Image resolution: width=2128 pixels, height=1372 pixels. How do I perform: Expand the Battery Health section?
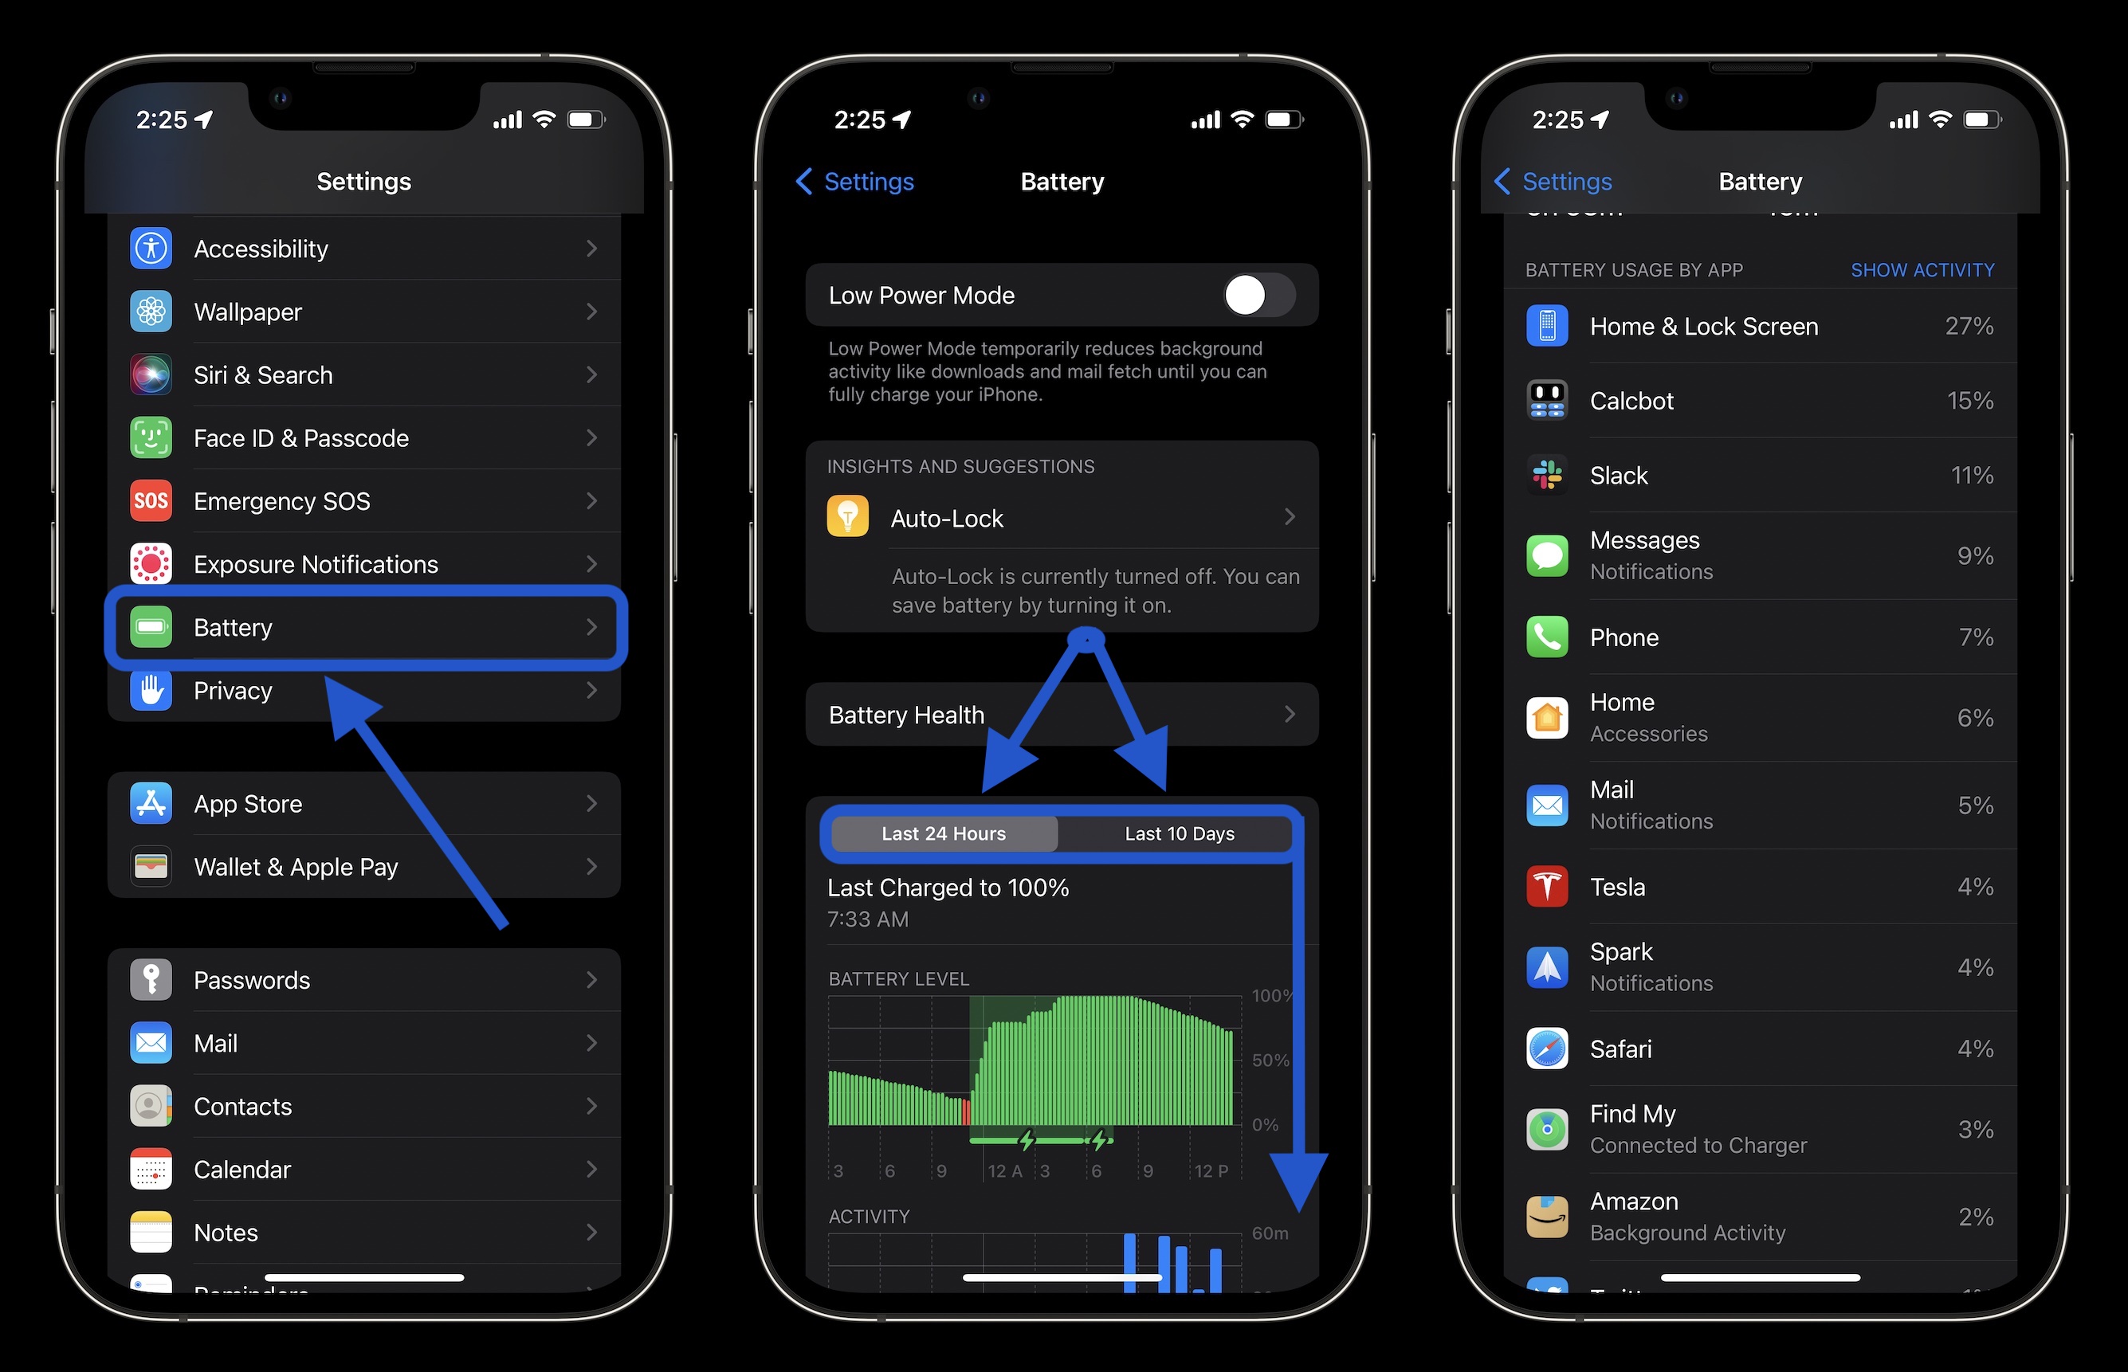(x=1062, y=713)
